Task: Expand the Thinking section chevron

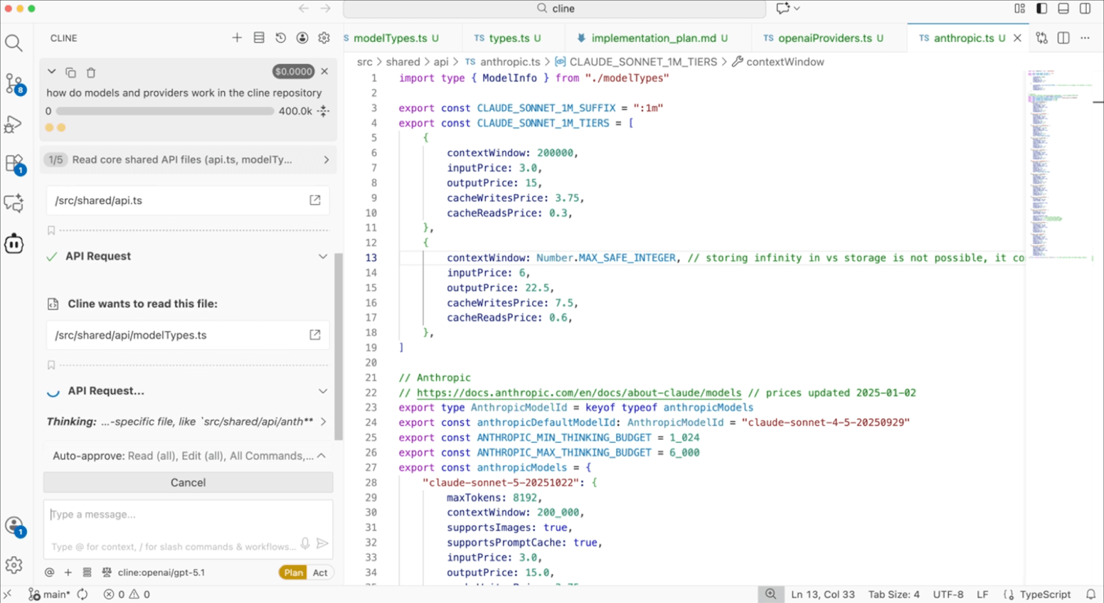Action: click(x=324, y=422)
